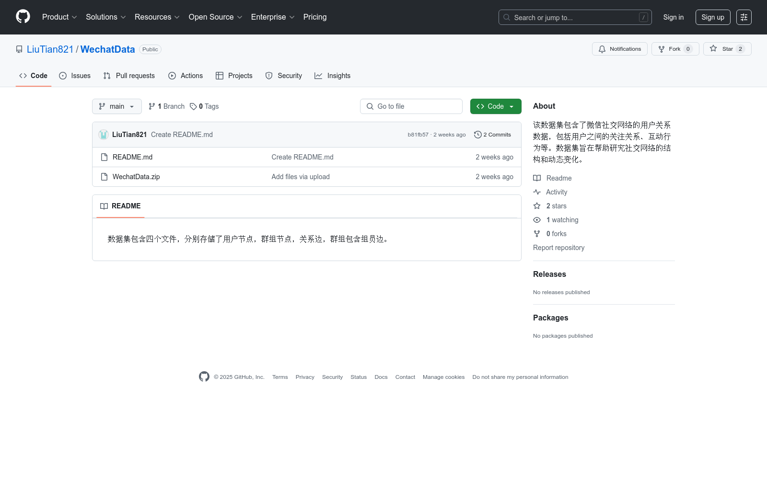Open the LiuTian821 owner link

point(50,49)
